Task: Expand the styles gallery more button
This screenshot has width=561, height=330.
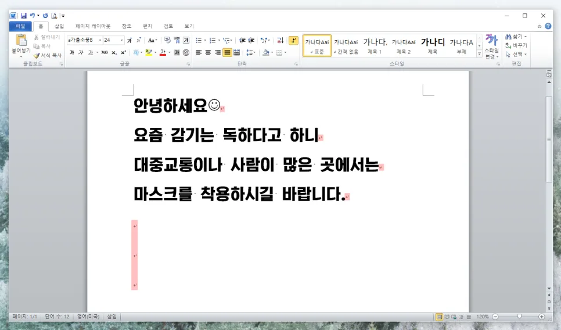Action: click(x=480, y=53)
